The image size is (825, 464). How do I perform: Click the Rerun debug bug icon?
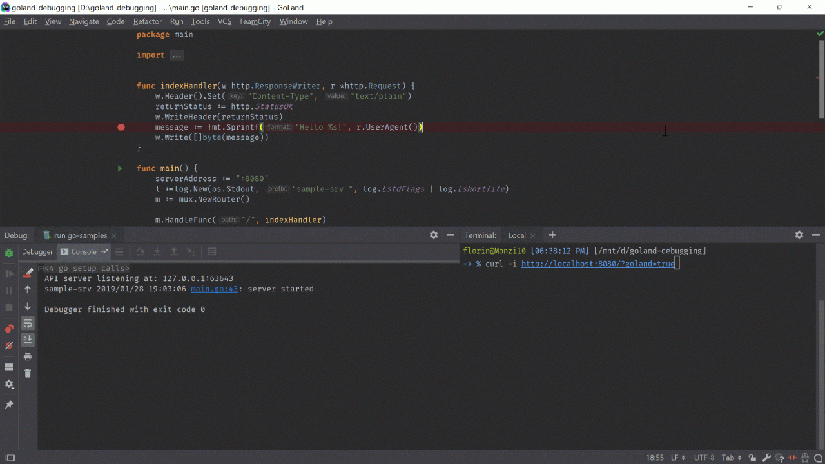tap(9, 253)
